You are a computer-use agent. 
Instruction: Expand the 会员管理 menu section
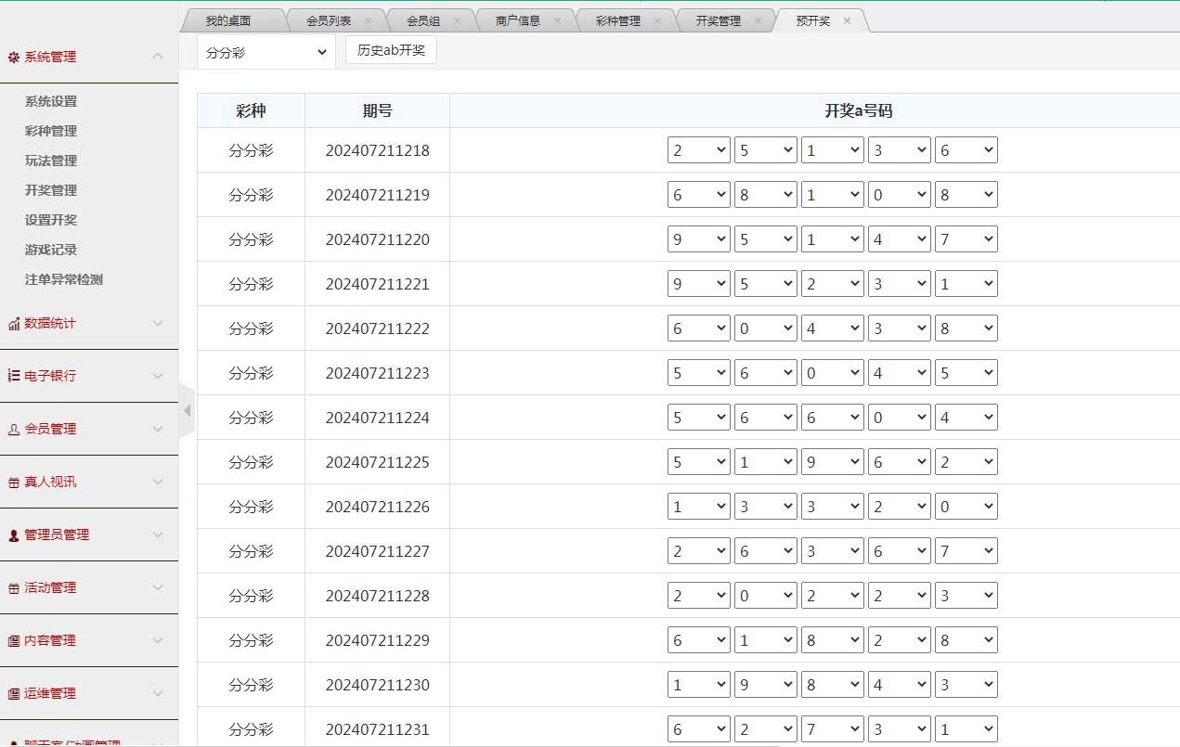pyautogui.click(x=158, y=429)
